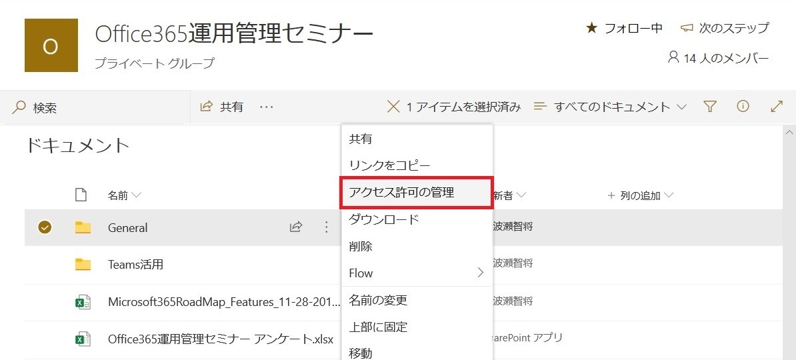Open the details pane info icon
The height and width of the screenshot is (360, 796).
[x=743, y=106]
